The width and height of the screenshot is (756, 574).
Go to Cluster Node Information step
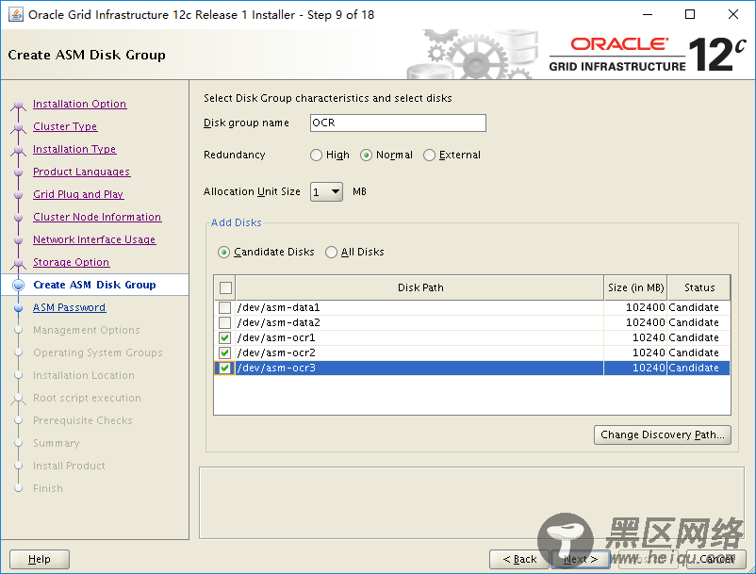click(97, 217)
